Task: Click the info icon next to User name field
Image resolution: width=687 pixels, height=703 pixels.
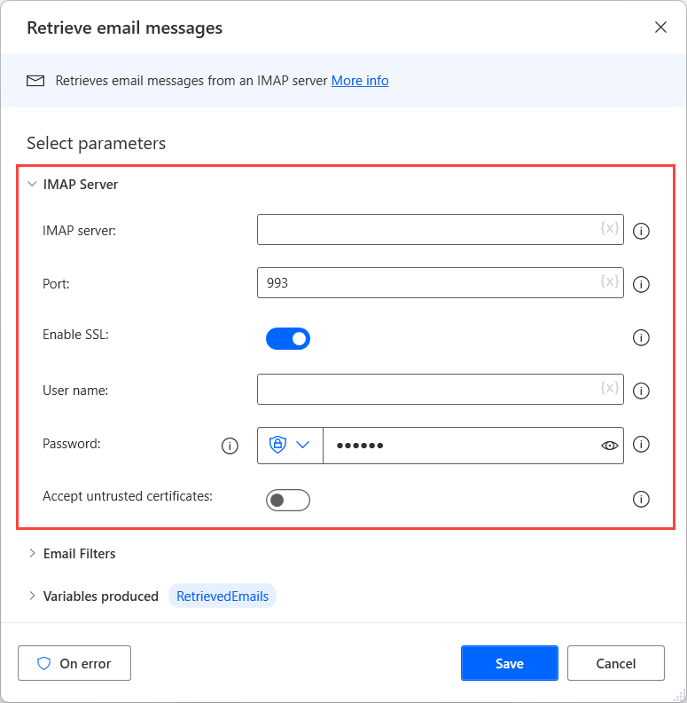Action: (641, 391)
